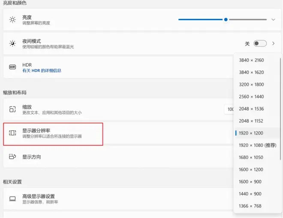Select 1366 × 768 resolution
This screenshot has height=218, width=283.
click(x=257, y=206)
